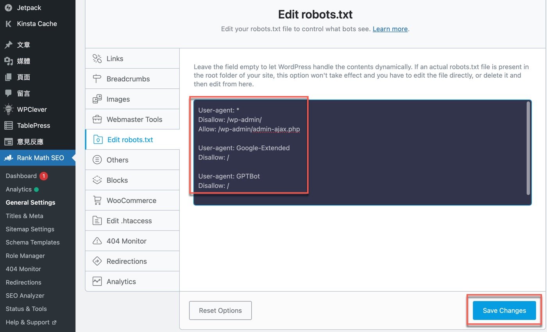Click the Redirections diamond arrow icon

coord(97,261)
